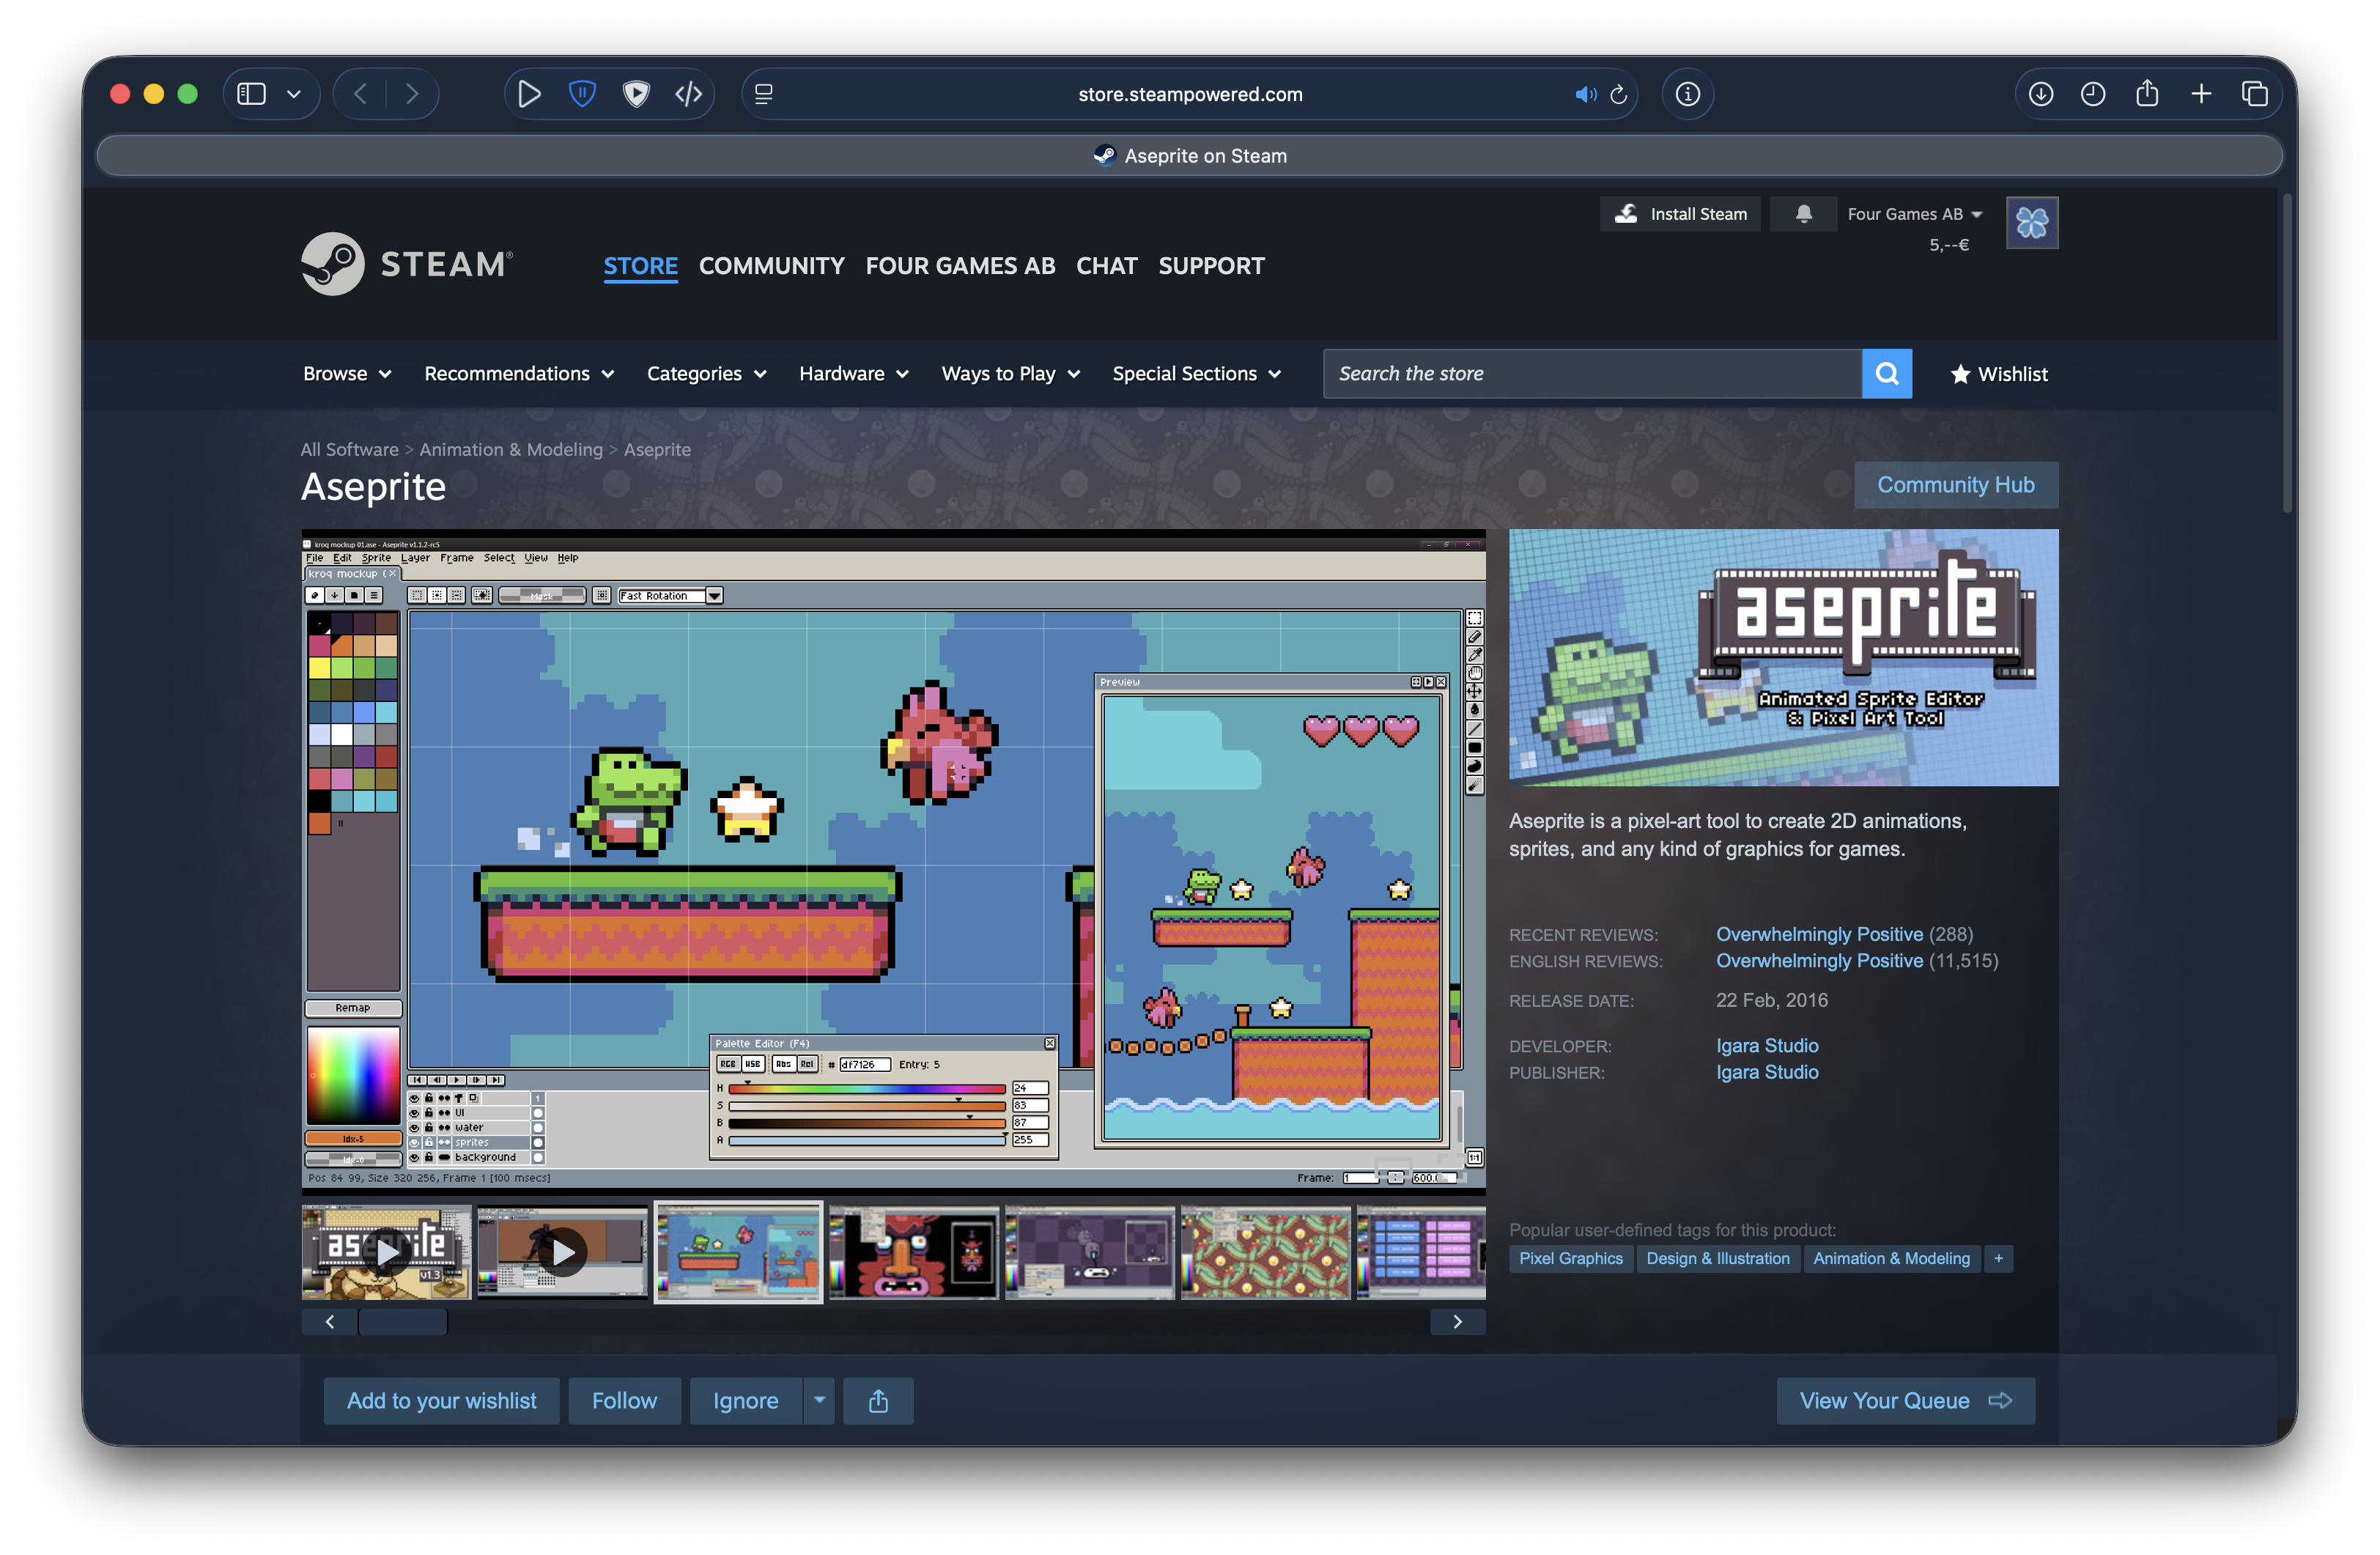2380x1555 pixels.
Task: Go back to the previous page
Action: (x=360, y=94)
